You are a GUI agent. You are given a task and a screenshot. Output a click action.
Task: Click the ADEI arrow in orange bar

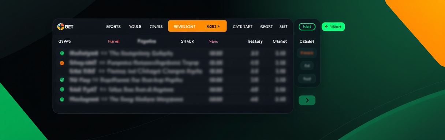pyautogui.click(x=213, y=27)
